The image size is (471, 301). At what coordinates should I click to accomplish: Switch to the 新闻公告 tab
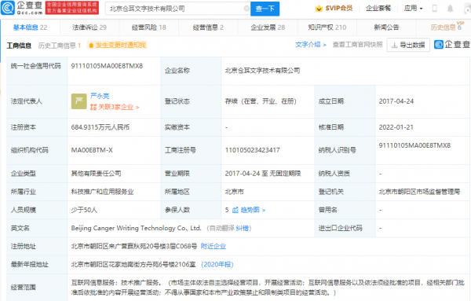pyautogui.click(x=386, y=28)
